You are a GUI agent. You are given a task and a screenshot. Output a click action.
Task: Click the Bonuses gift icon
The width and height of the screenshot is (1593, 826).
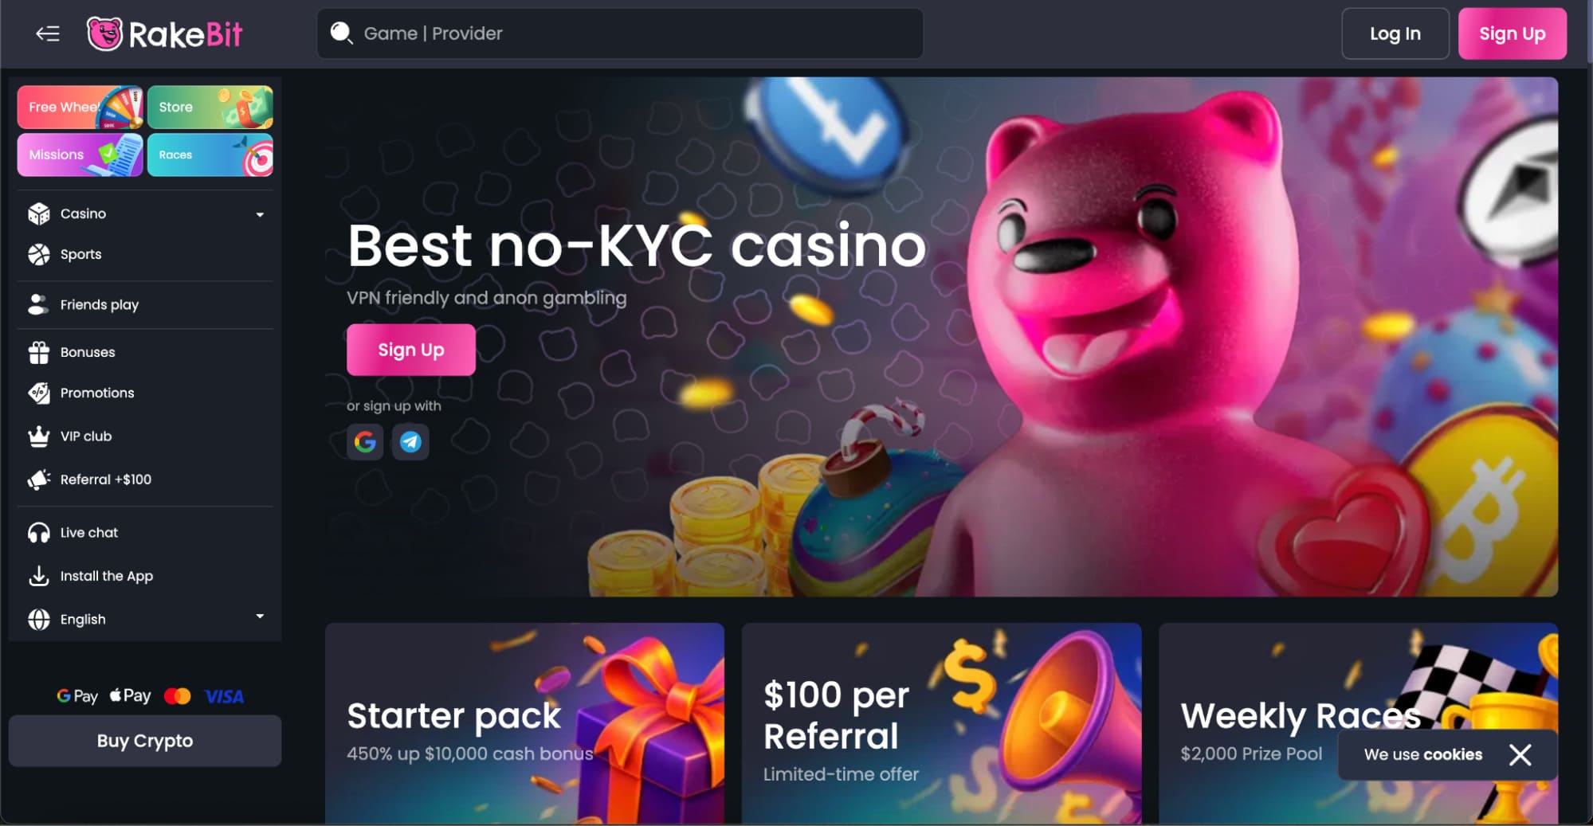(x=38, y=352)
